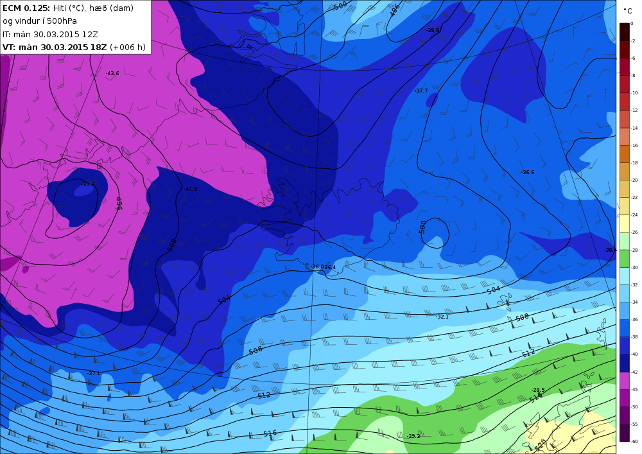Click the title line 'ECM 0.125: Hiti (°C), hæð (dam)'
Image resolution: width=642 pixels, height=454 pixels.
(68, 8)
